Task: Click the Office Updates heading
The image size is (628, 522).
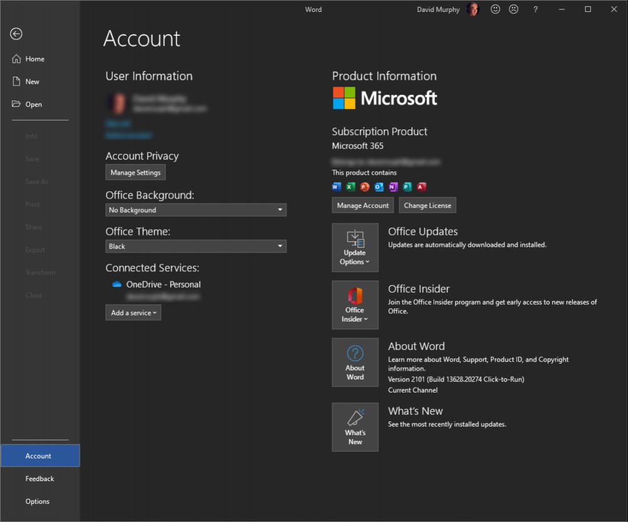Action: 423,232
